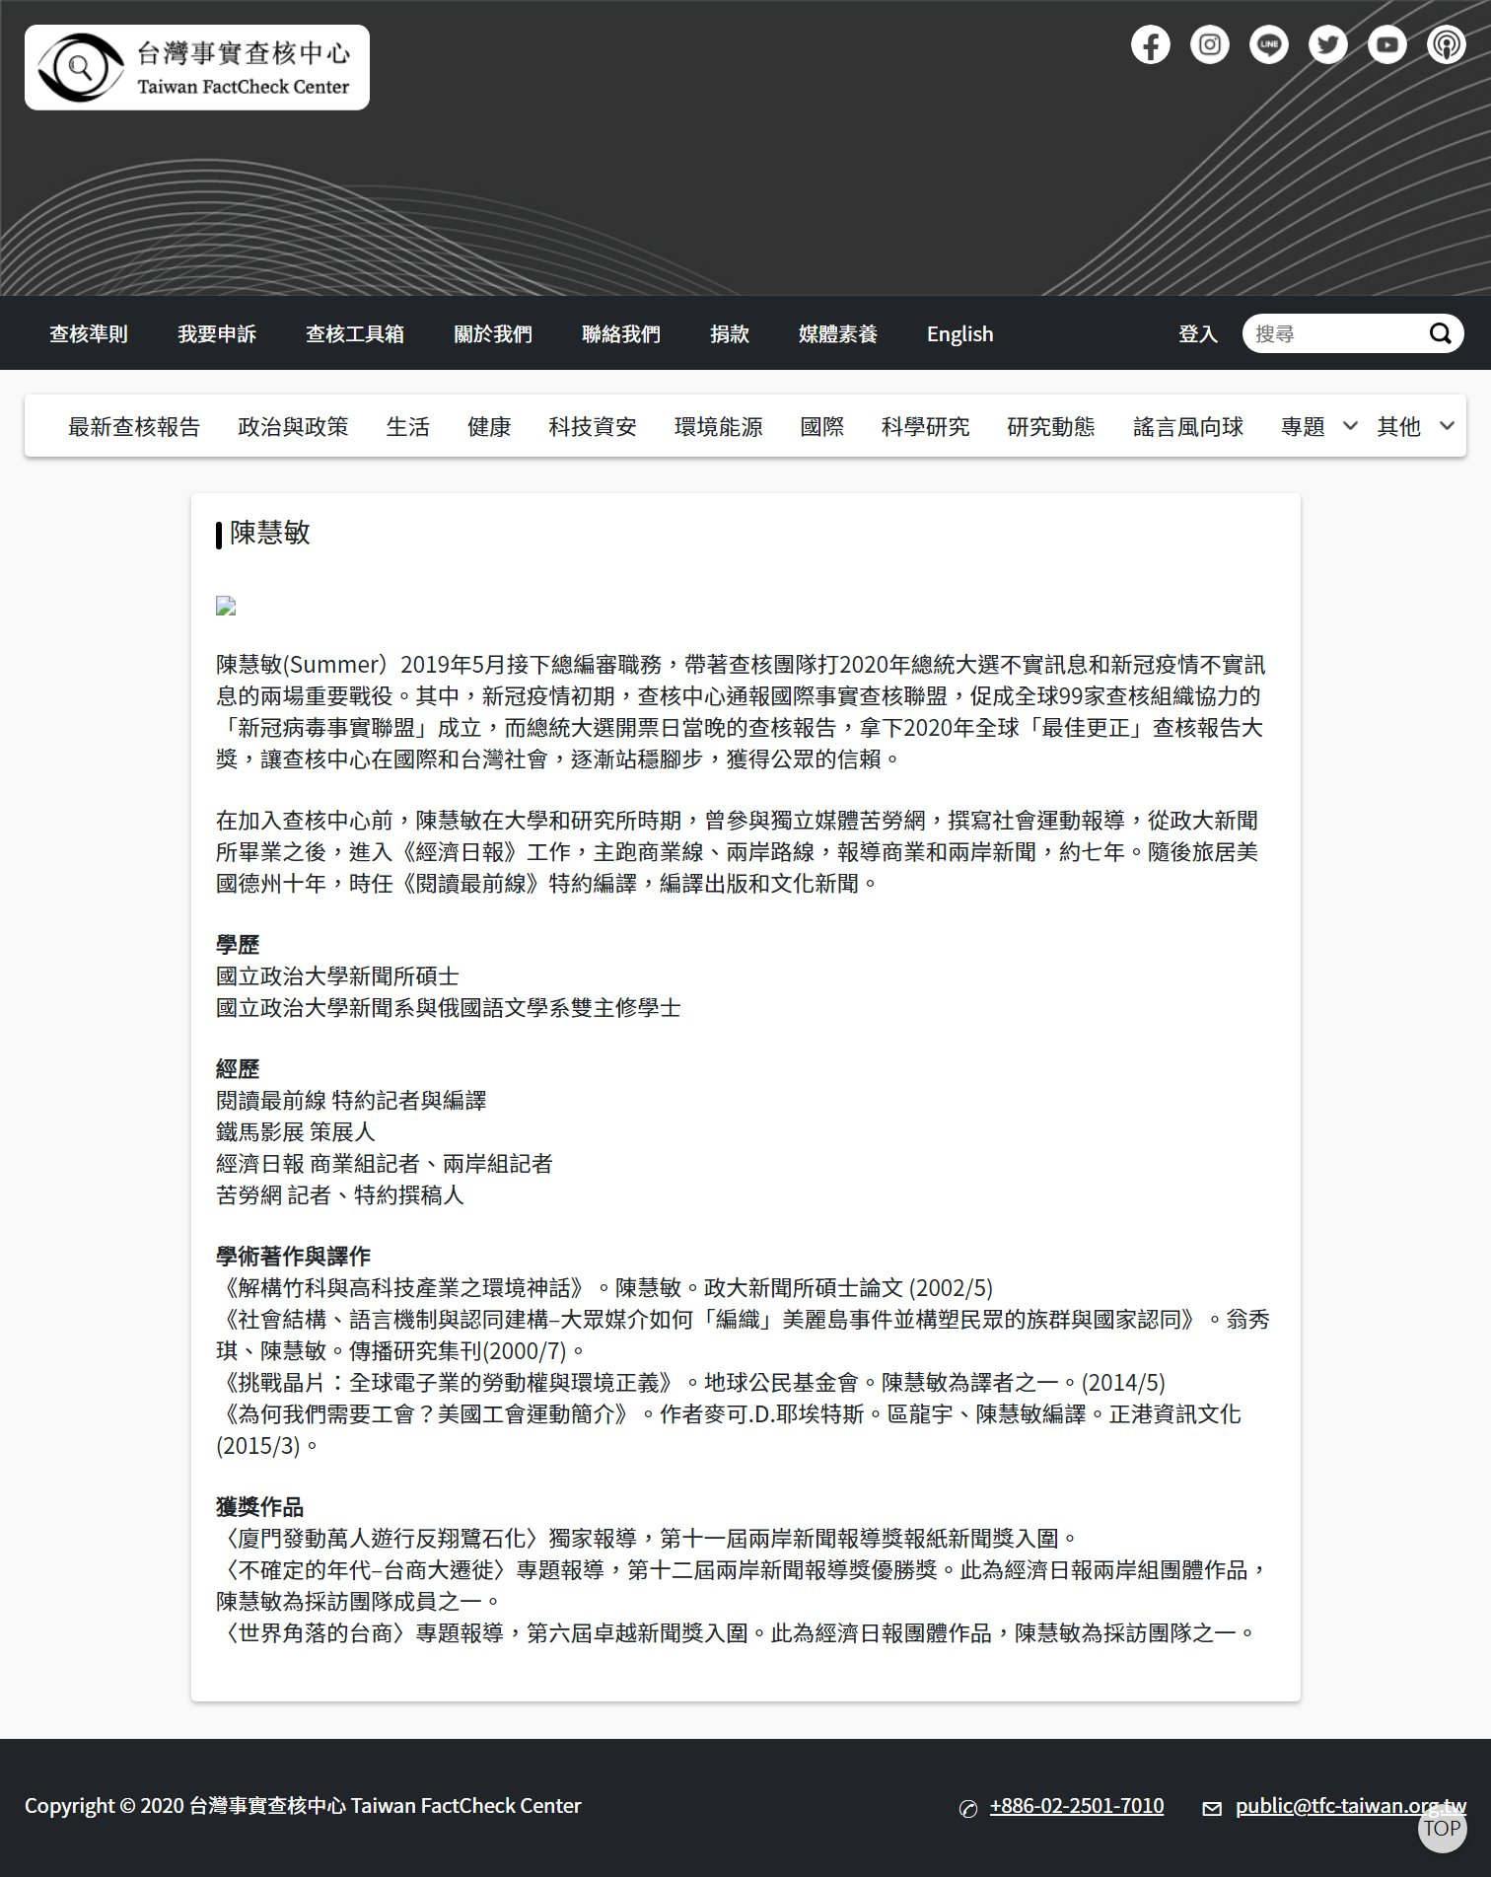Screen dimensions: 1491x1877
Task: Click the phone icon in footer
Action: pyautogui.click(x=967, y=1808)
